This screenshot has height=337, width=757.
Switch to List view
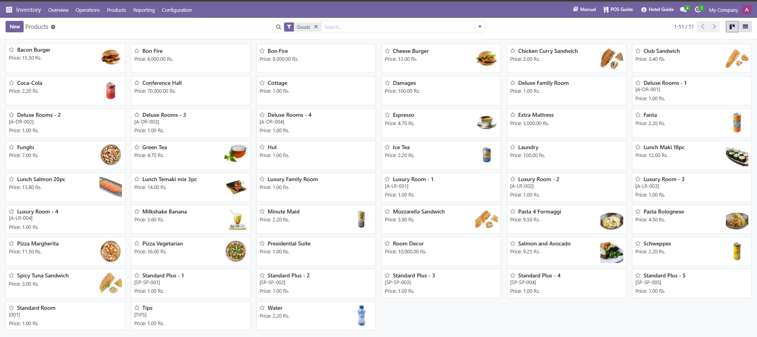point(745,27)
